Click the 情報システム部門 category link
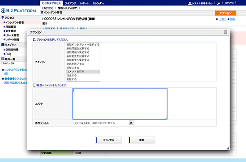Screen dimensions: 246x162 68,8
